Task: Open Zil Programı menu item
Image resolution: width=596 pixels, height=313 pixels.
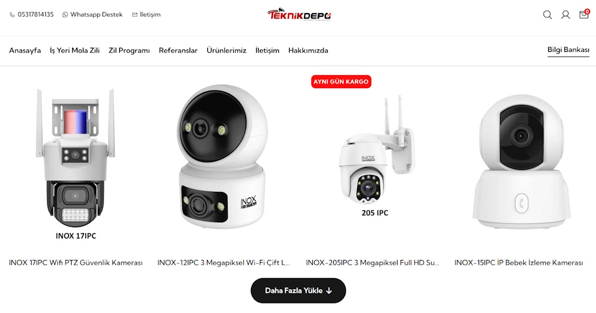Action: [x=129, y=51]
